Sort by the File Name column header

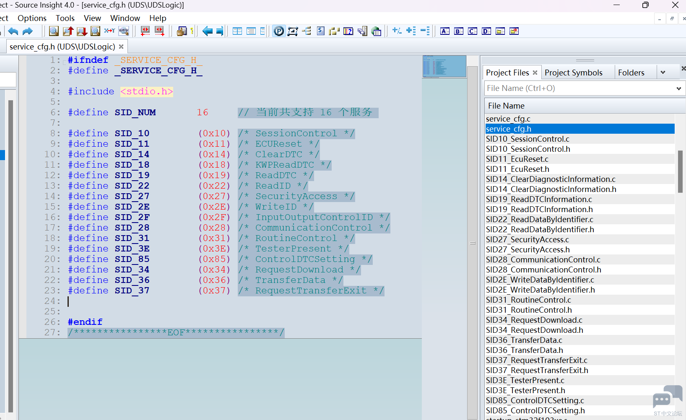point(585,106)
